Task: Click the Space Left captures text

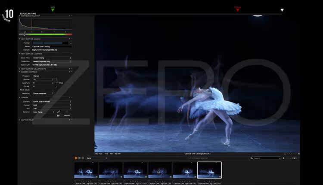Action: pyautogui.click(x=44, y=65)
